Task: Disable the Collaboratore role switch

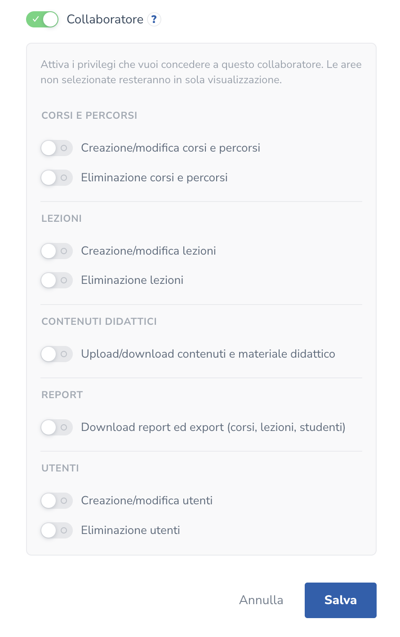Action: click(42, 19)
